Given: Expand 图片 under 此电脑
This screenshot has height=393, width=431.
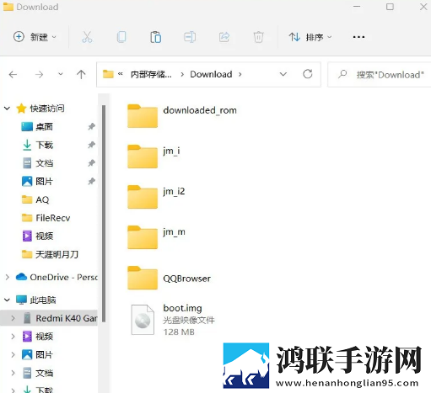Looking at the screenshot, I should (13, 355).
